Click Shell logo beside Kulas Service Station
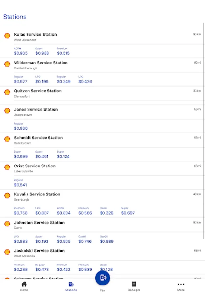Viewport: 205px width, 295px height. (7, 36)
